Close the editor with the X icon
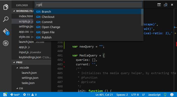Image resolution: width=177 pixels, height=97 pixels. (172, 5)
